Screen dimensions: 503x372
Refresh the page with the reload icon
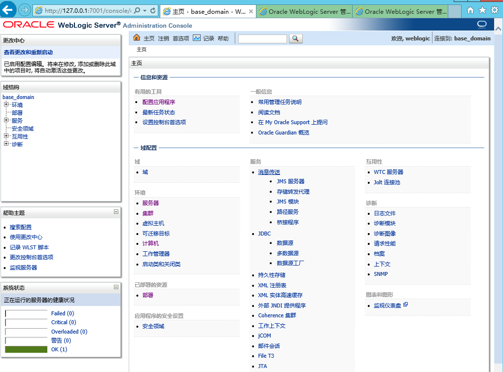click(x=153, y=10)
